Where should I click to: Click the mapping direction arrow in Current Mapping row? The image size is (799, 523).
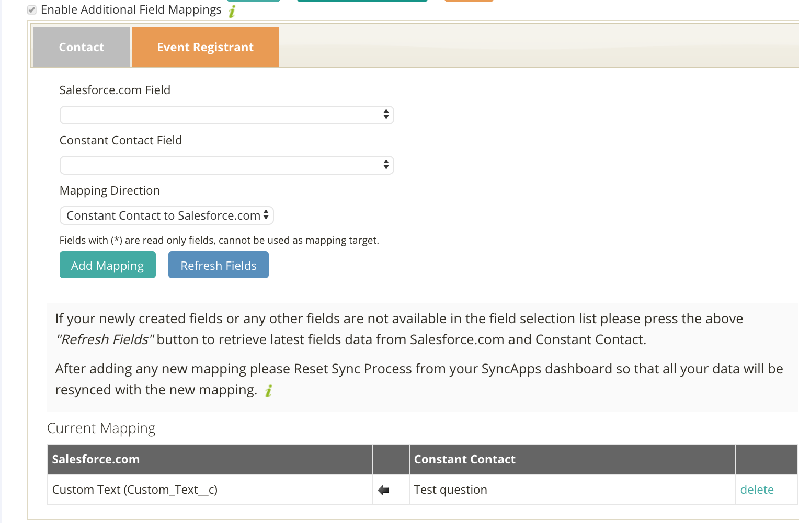pos(384,490)
